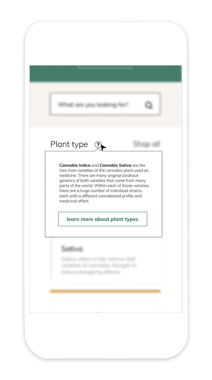Screen dimensions: 212x380
Task: Click the orange horizontal bar below the Sativa card
Action: (105, 291)
